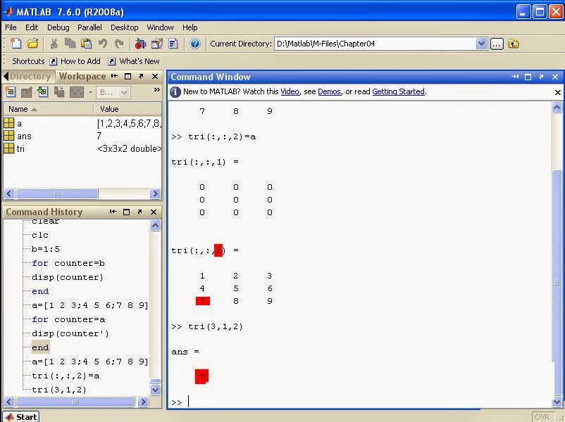Open the Window menu
Screen dimensions: 565x422
pos(160,27)
